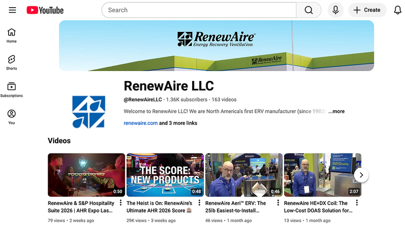Click the 'Videos' section heading
This screenshot has height=228, width=405.
(59, 141)
